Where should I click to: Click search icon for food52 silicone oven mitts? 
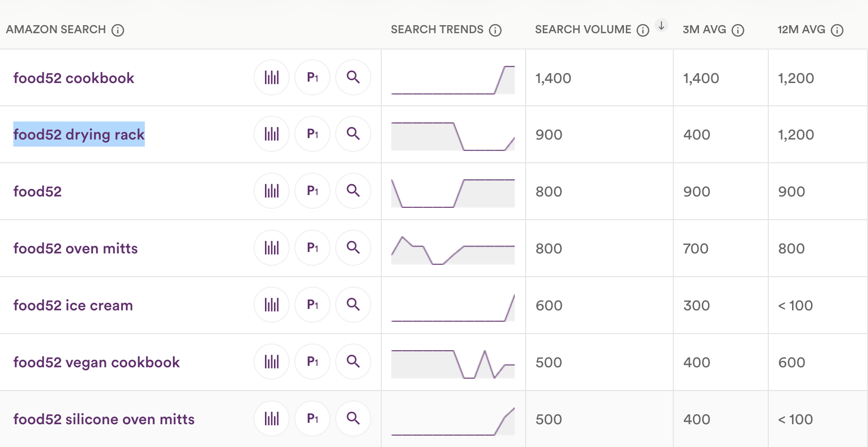pyautogui.click(x=353, y=419)
